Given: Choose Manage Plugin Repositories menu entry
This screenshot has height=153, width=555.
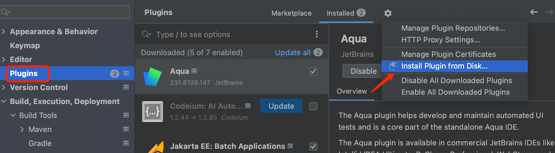Looking at the screenshot, I should 453,28.
